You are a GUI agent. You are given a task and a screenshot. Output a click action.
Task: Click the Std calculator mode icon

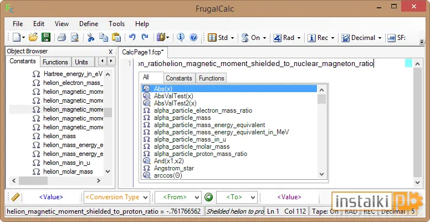coord(212,38)
